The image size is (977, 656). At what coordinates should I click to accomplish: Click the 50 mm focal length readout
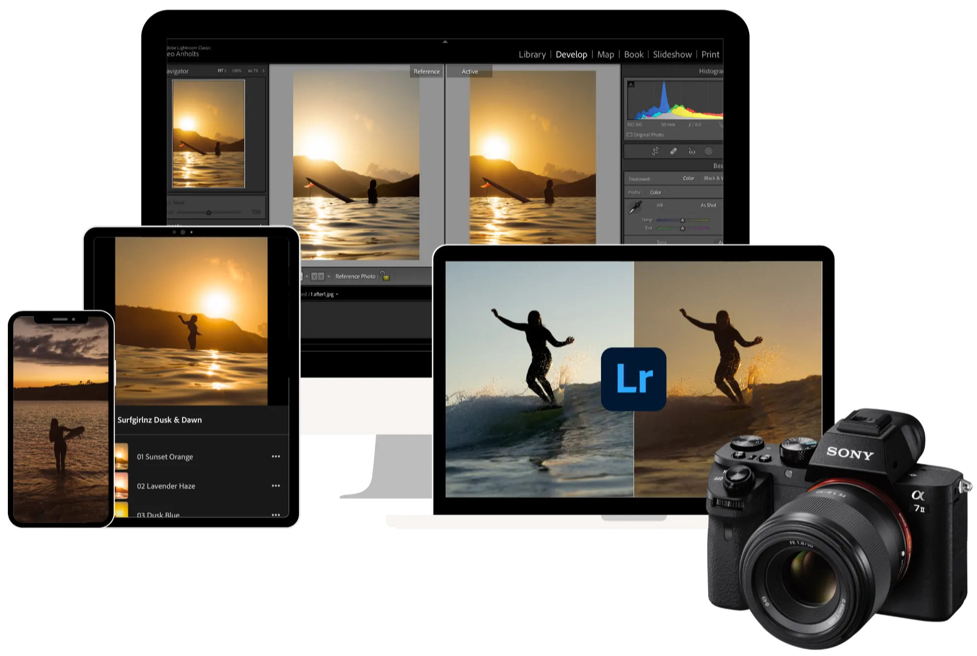[668, 125]
